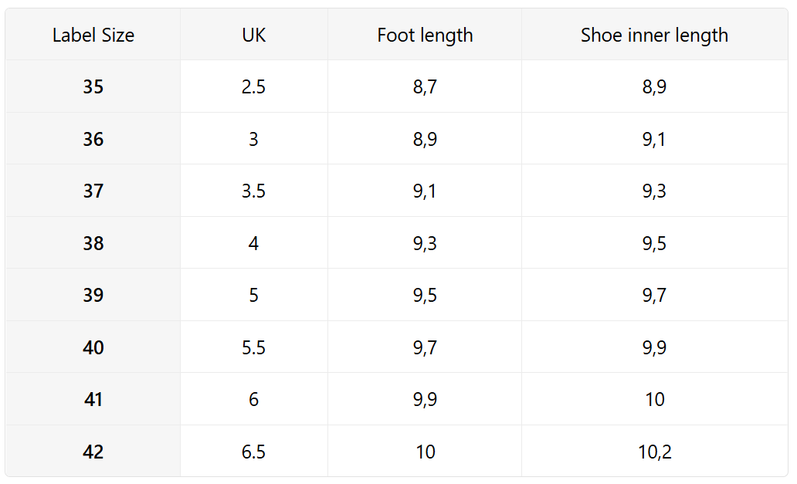Click UK size 5.5 cell
Viewport: 797px width, 484px height.
[253, 347]
